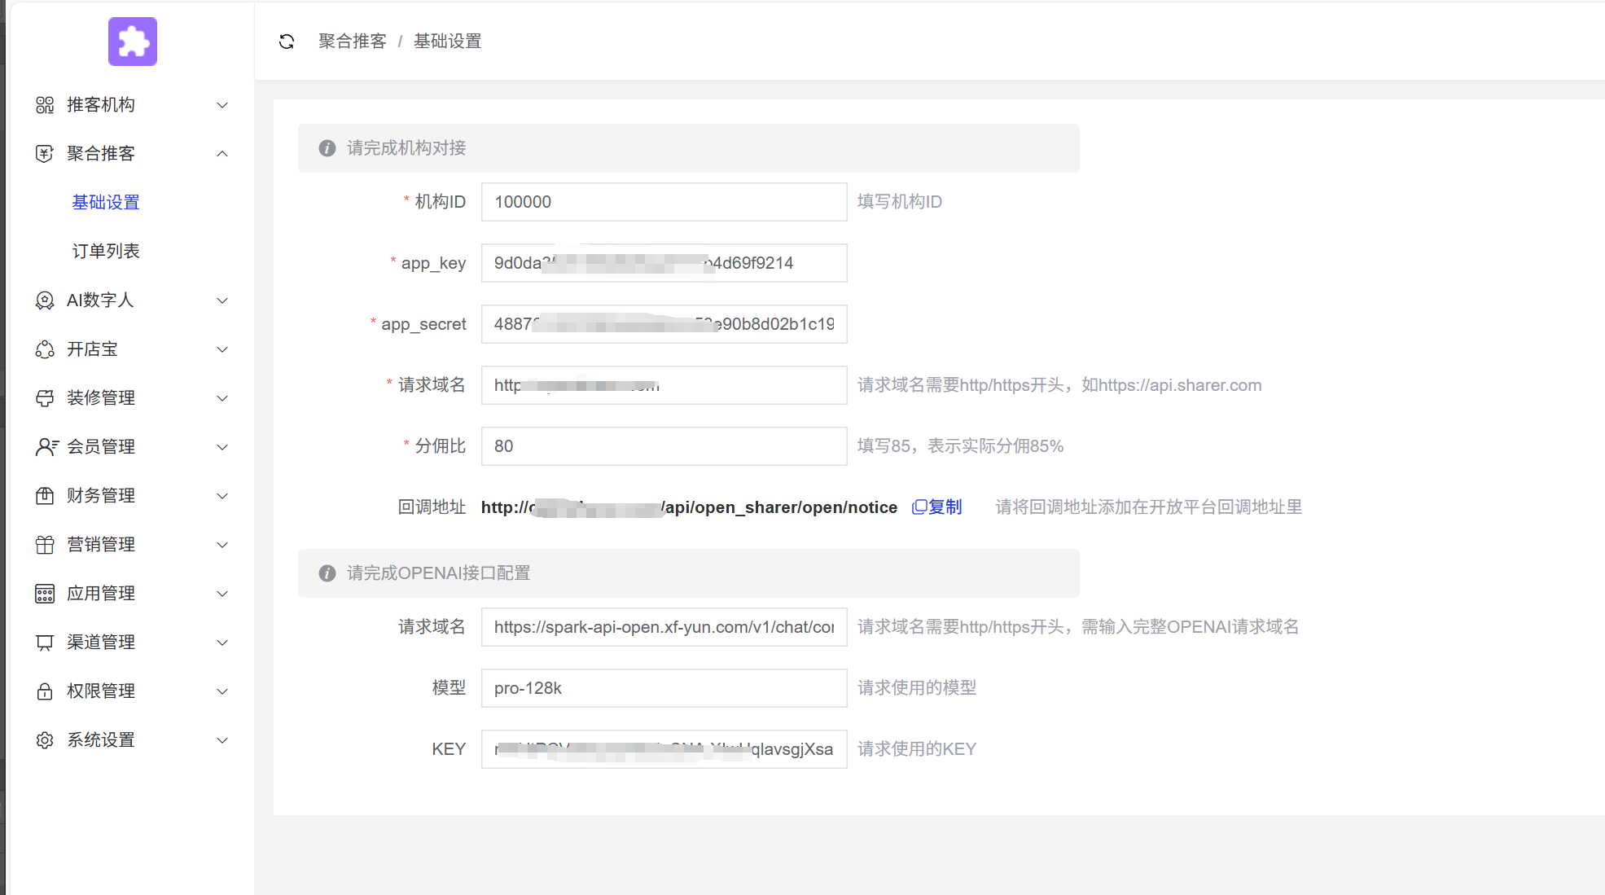Click the 模型 input containing pro-128k
This screenshot has height=895, width=1605.
tap(664, 688)
